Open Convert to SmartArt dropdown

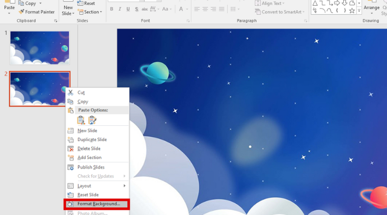[x=280, y=12]
